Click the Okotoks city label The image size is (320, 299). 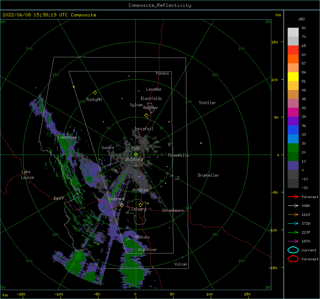pyautogui.click(x=142, y=237)
